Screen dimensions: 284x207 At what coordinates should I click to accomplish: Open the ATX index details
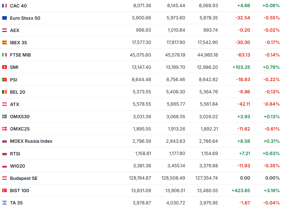click(15, 104)
